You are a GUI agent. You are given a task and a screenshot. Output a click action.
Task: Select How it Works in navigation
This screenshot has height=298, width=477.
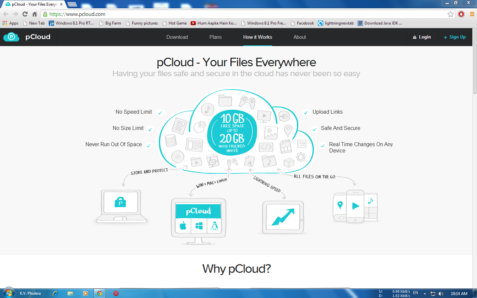coord(258,37)
